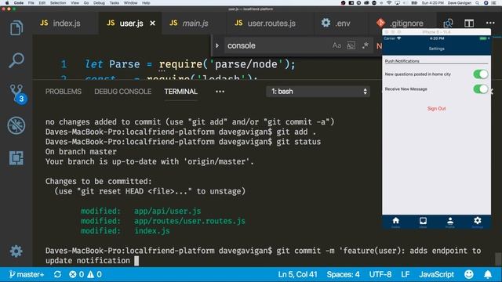Tap the Inbox tab icon in simulator
The height and width of the screenshot is (282, 502).
click(423, 222)
